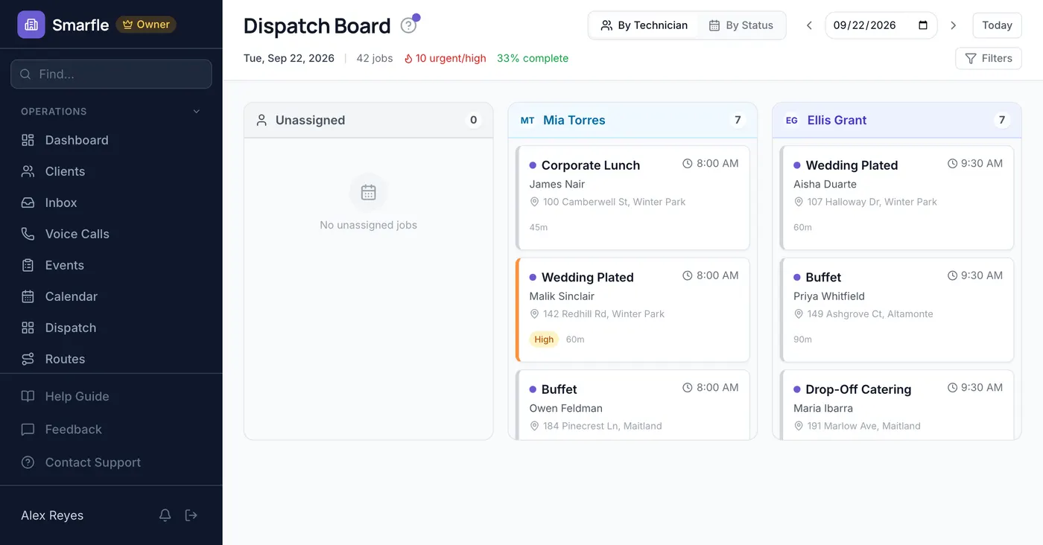Screen dimensions: 1043x545
Task: Click the Feedback chat icon
Action: 28,430
